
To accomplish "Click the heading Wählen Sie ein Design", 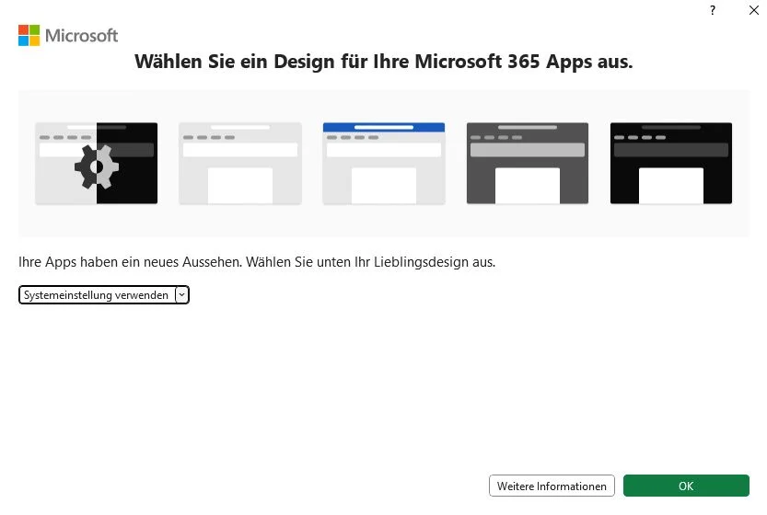I will click(x=384, y=62).
